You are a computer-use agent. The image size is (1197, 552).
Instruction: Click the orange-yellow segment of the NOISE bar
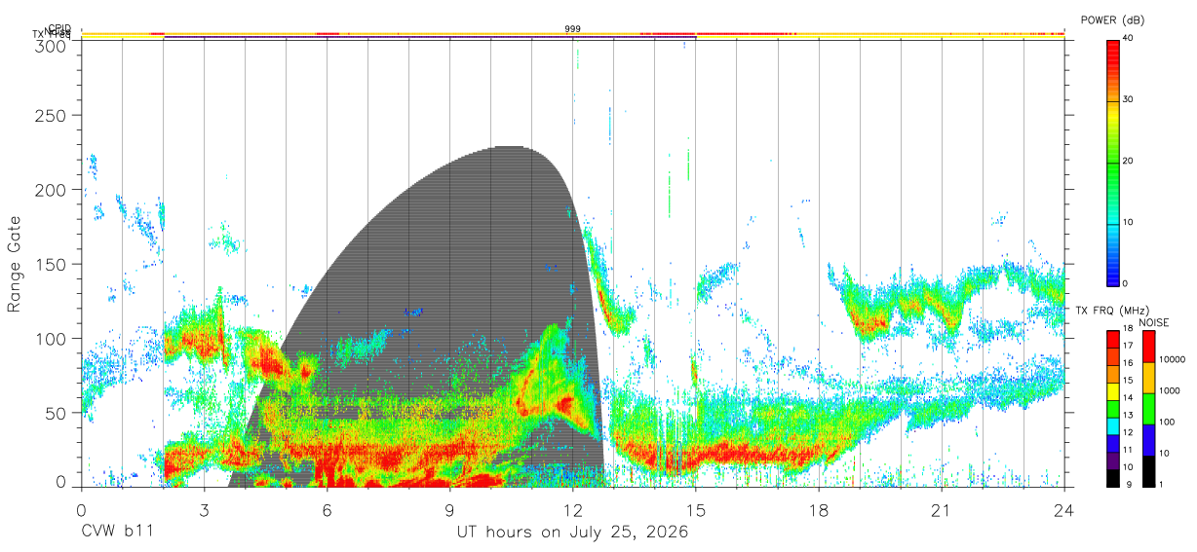(x=1147, y=378)
